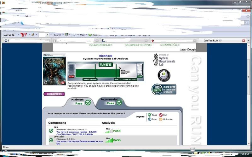
Task: Click the www.catharsis-it.com/sbs ad link
Action: tap(138, 45)
